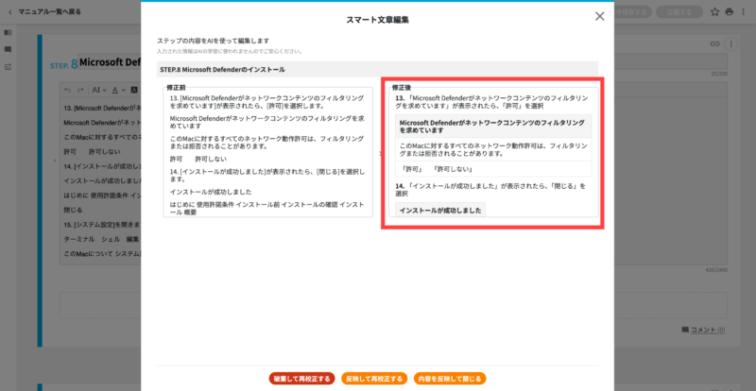Click the undo arrow in editor toolbar
The height and width of the screenshot is (391, 756).
67,90
